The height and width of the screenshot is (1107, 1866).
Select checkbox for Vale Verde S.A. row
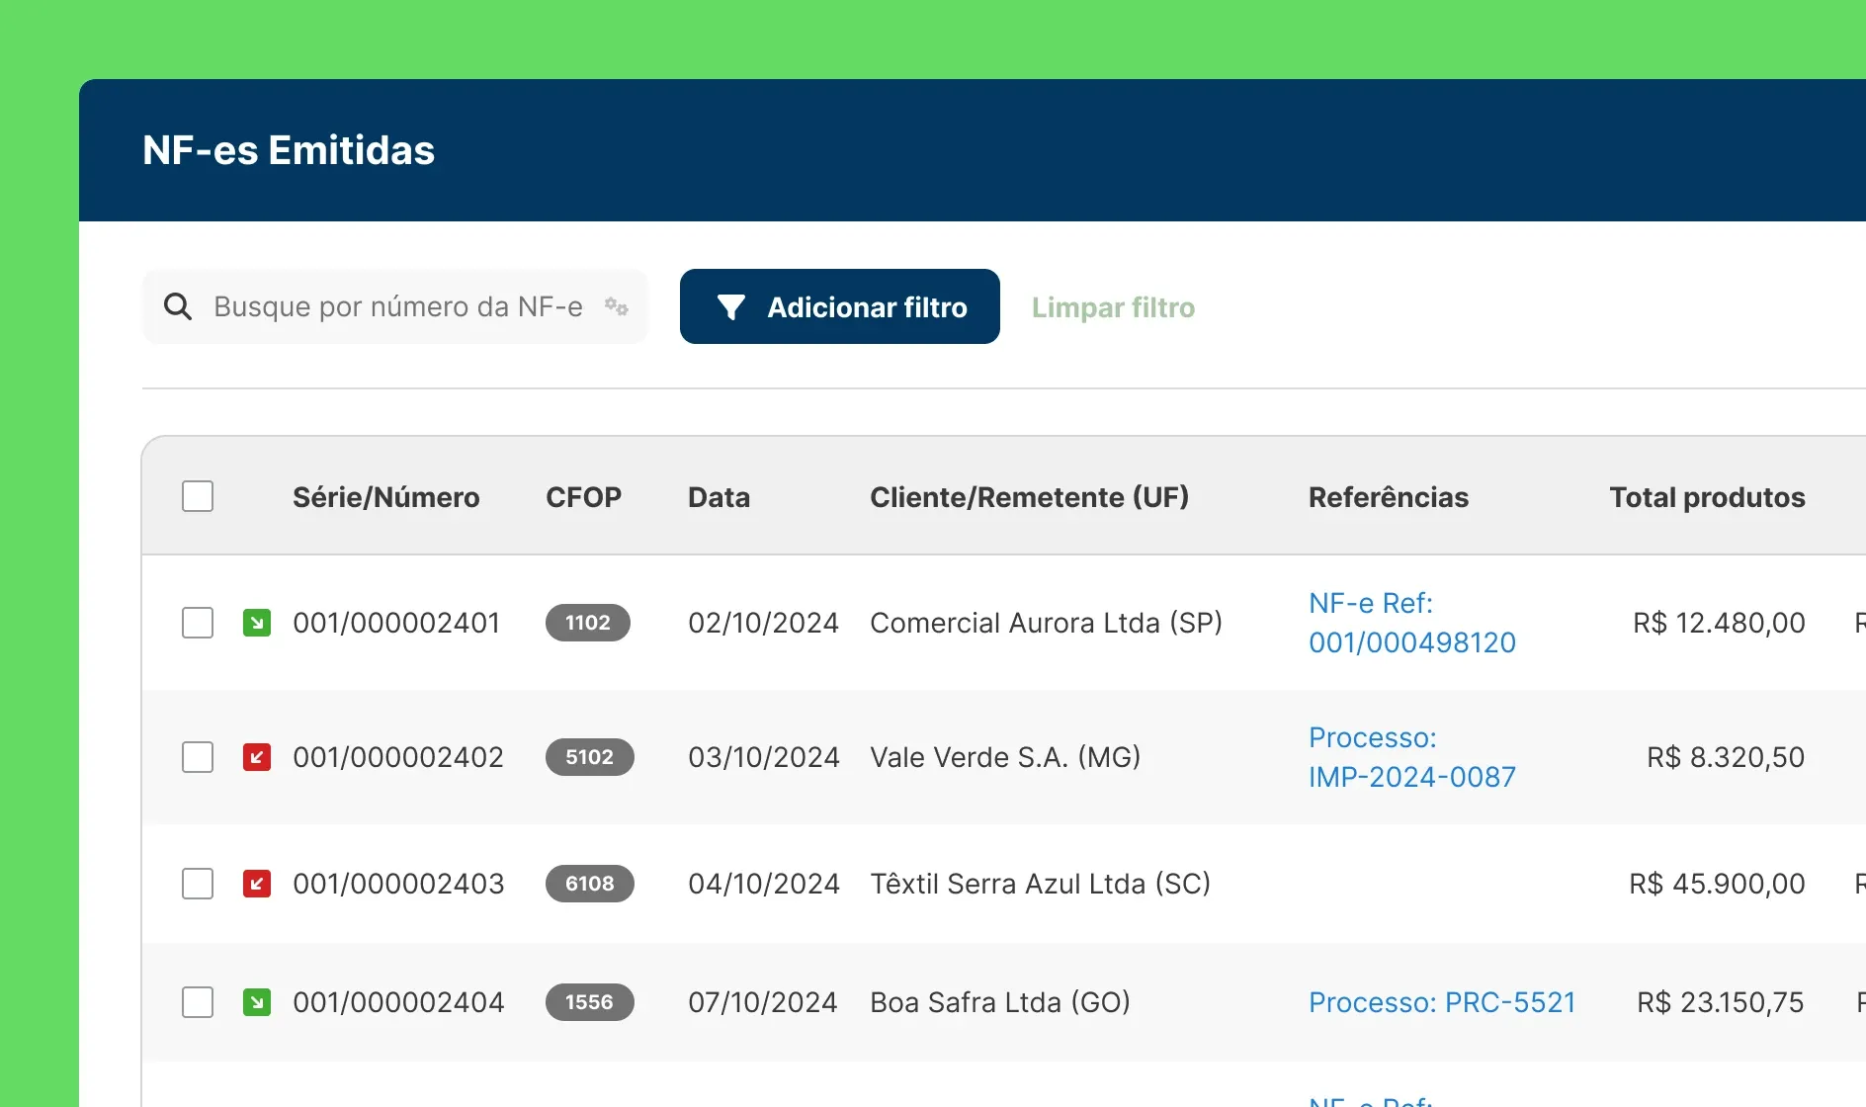[198, 757]
